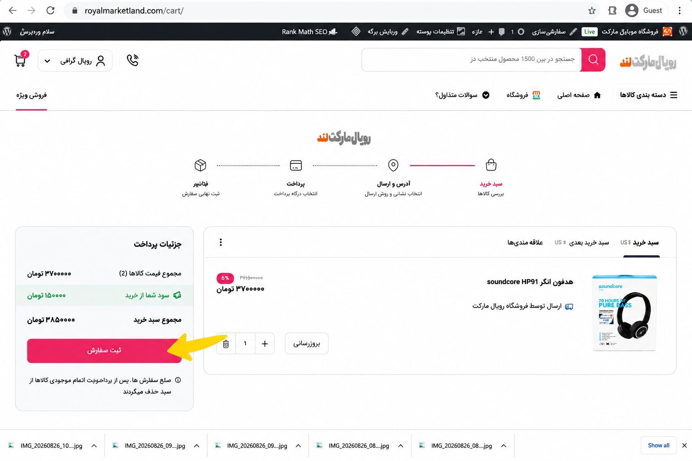Open سفارشی‌سازی customizer in the admin bar
692x461 pixels.
tap(554, 32)
